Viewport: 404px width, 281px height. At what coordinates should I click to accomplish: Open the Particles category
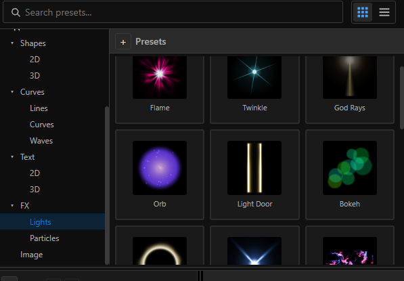point(44,238)
